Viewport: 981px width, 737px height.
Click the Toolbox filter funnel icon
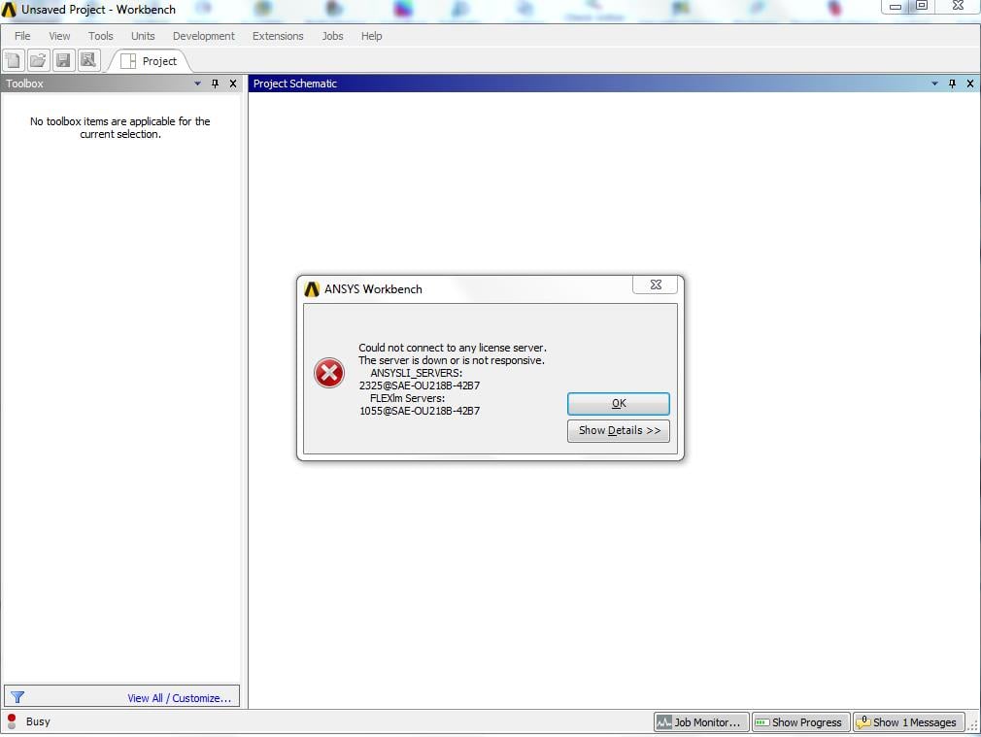tap(17, 697)
